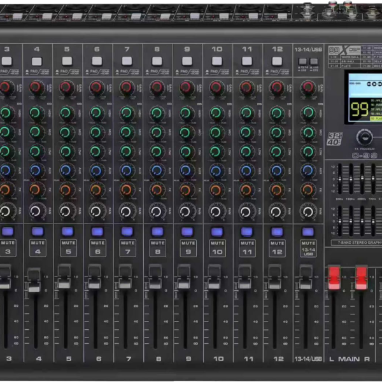The image size is (382, 382).
Task: Click the white PAN knob on channel 10
Action: point(216,211)
